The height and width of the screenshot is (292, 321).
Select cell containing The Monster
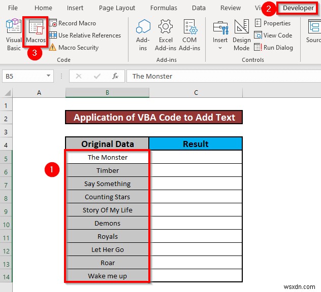pos(108,157)
